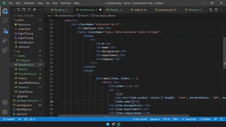Switch to the Detail.js tab
This screenshot has height=127, width=226.
[x=114, y=10]
